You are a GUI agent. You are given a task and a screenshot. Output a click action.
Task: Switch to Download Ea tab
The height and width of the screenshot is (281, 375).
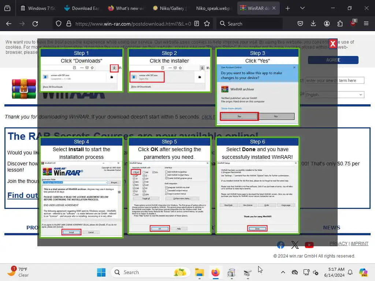pos(82,8)
